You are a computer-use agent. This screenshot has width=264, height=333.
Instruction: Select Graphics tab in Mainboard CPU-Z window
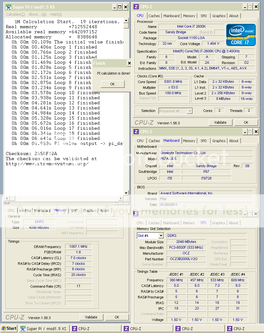pyautogui.click(x=219, y=141)
